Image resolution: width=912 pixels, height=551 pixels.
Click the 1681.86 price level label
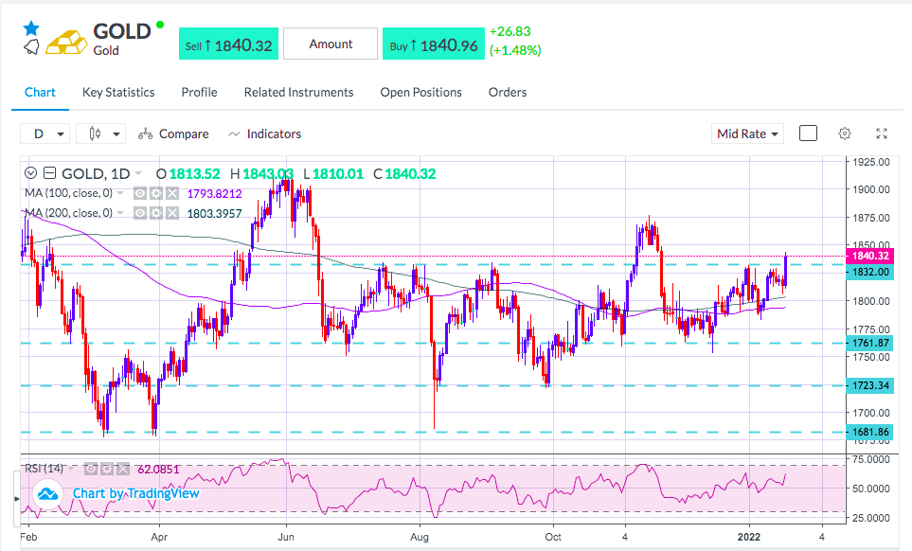870,432
